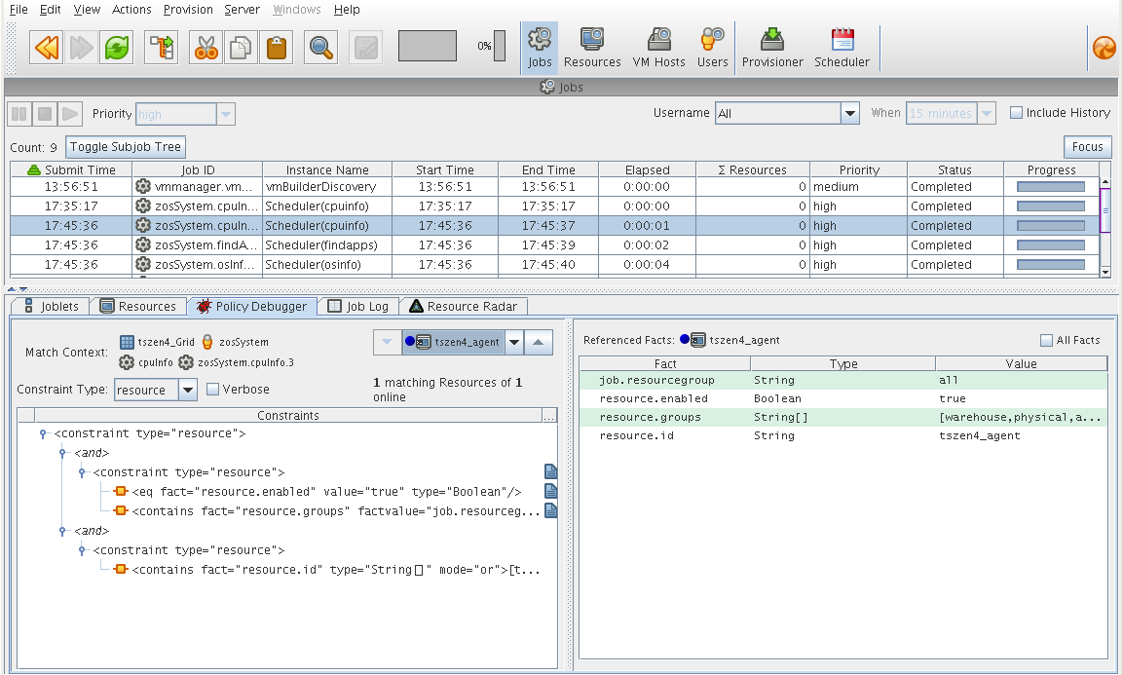
Task: Open the Provision menu
Action: (x=188, y=10)
